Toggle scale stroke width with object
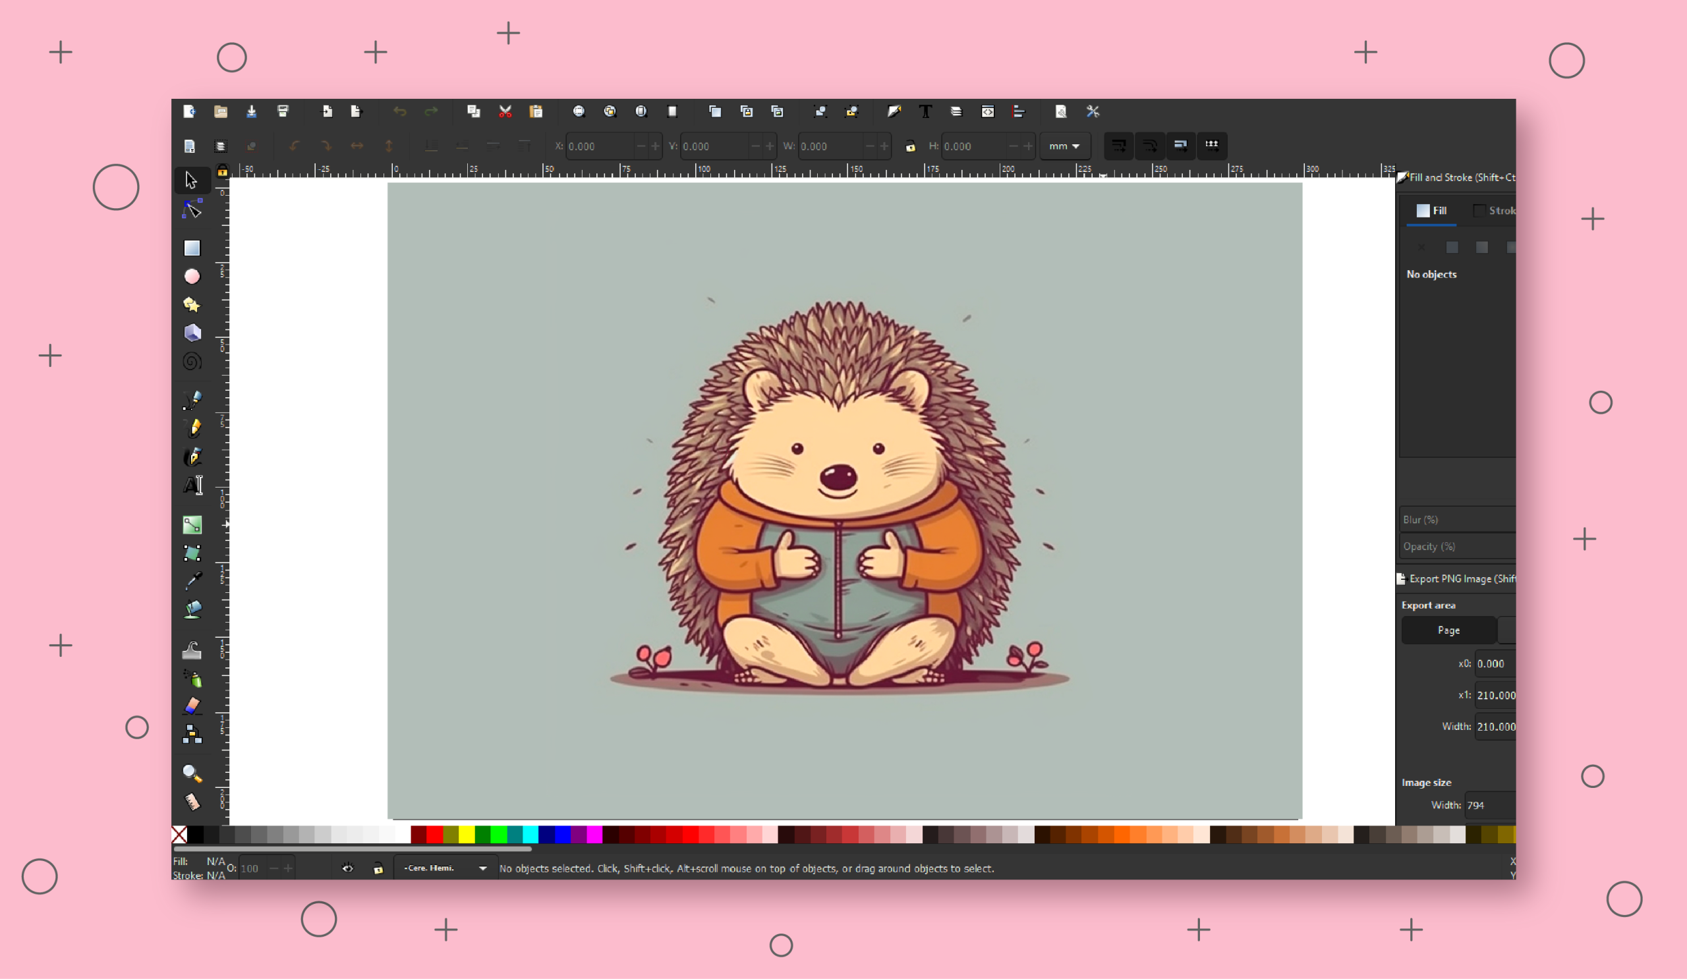Screen dimensions: 1687x979 click(x=1118, y=145)
